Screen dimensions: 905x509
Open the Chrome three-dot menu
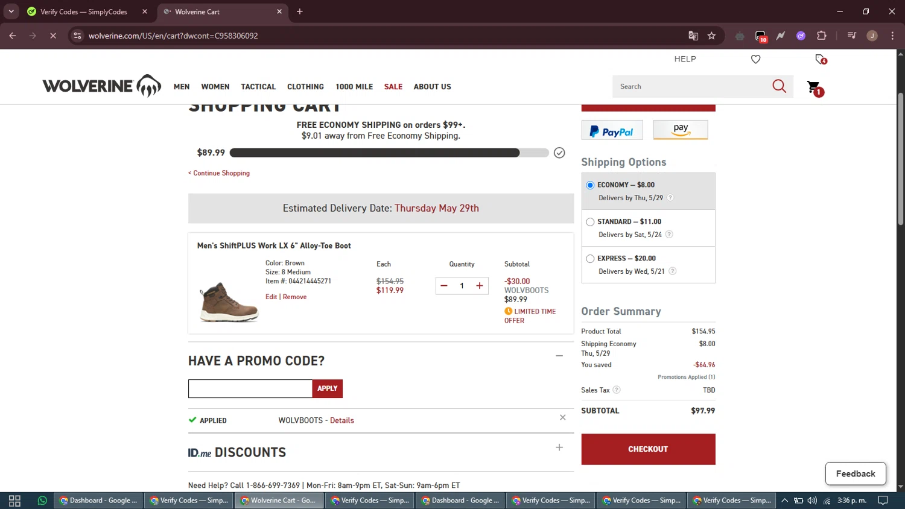pos(892,36)
